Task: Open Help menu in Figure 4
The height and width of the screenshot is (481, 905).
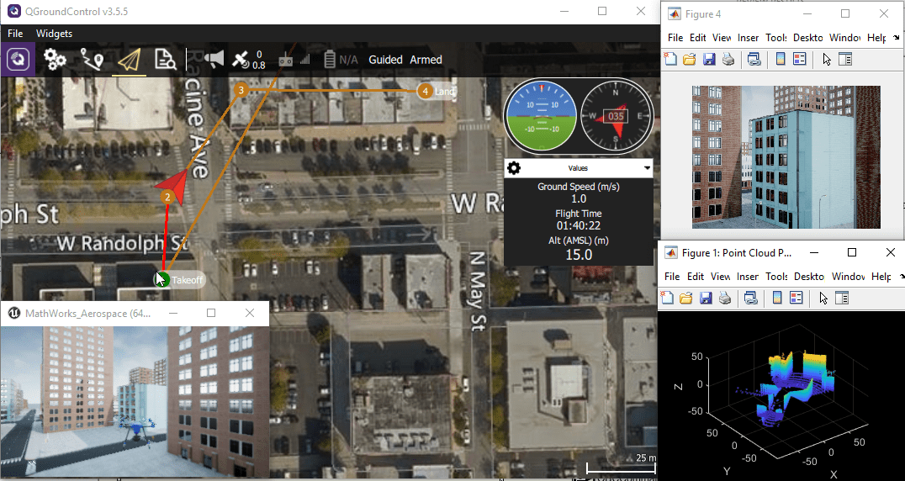Action: coord(876,38)
